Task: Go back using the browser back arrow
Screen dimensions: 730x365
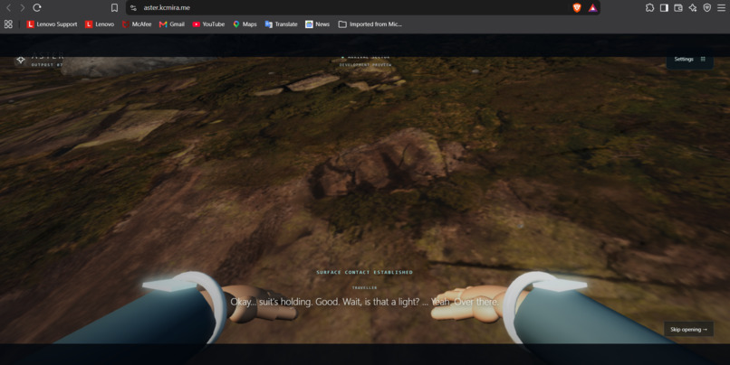Action: (8, 7)
